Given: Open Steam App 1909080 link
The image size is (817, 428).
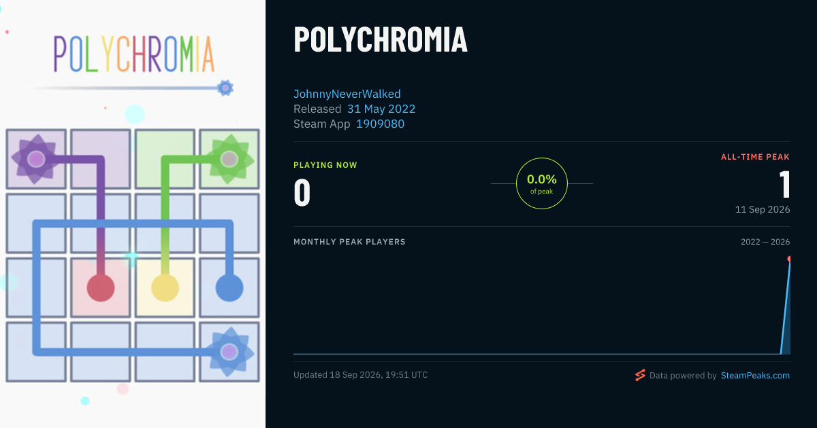Looking at the screenshot, I should [x=380, y=124].
